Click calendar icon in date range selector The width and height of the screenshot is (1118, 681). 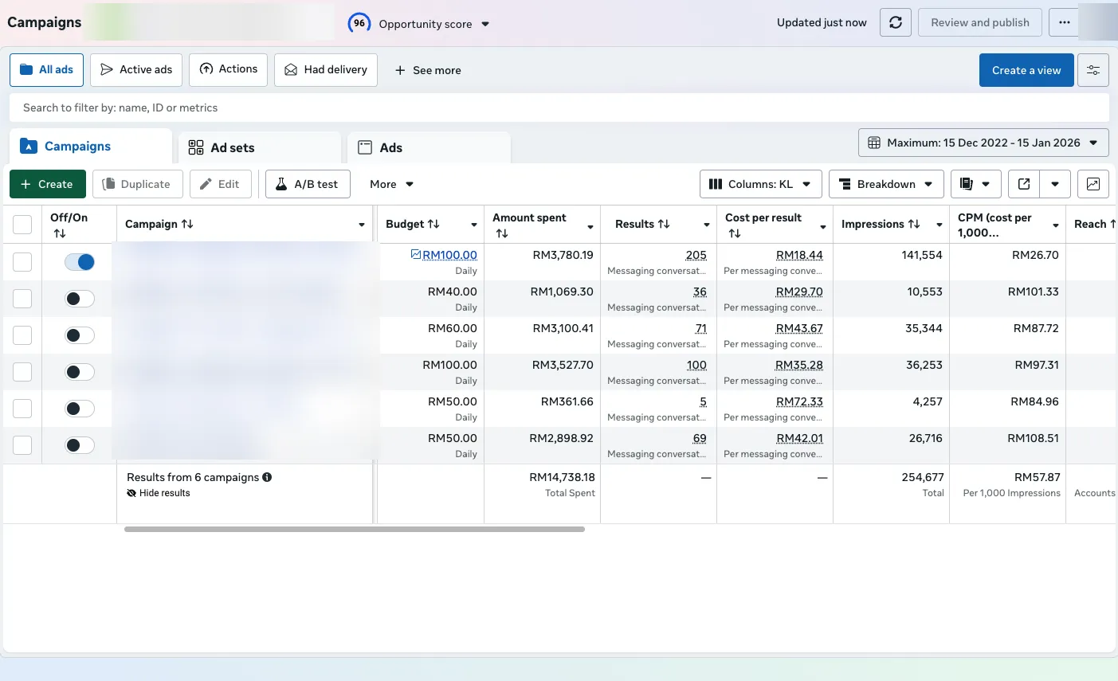coord(874,143)
